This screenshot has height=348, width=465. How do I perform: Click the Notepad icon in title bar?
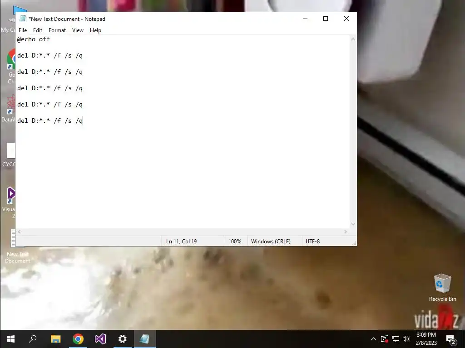(x=23, y=19)
